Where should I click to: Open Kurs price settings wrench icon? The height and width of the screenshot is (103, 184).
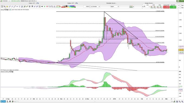[4, 10]
